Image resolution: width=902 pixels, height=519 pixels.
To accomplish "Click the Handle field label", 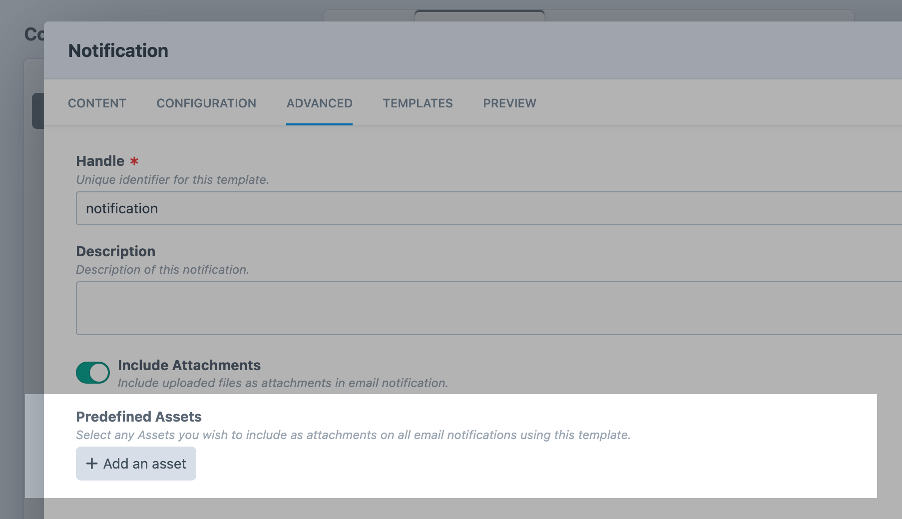I will [100, 161].
